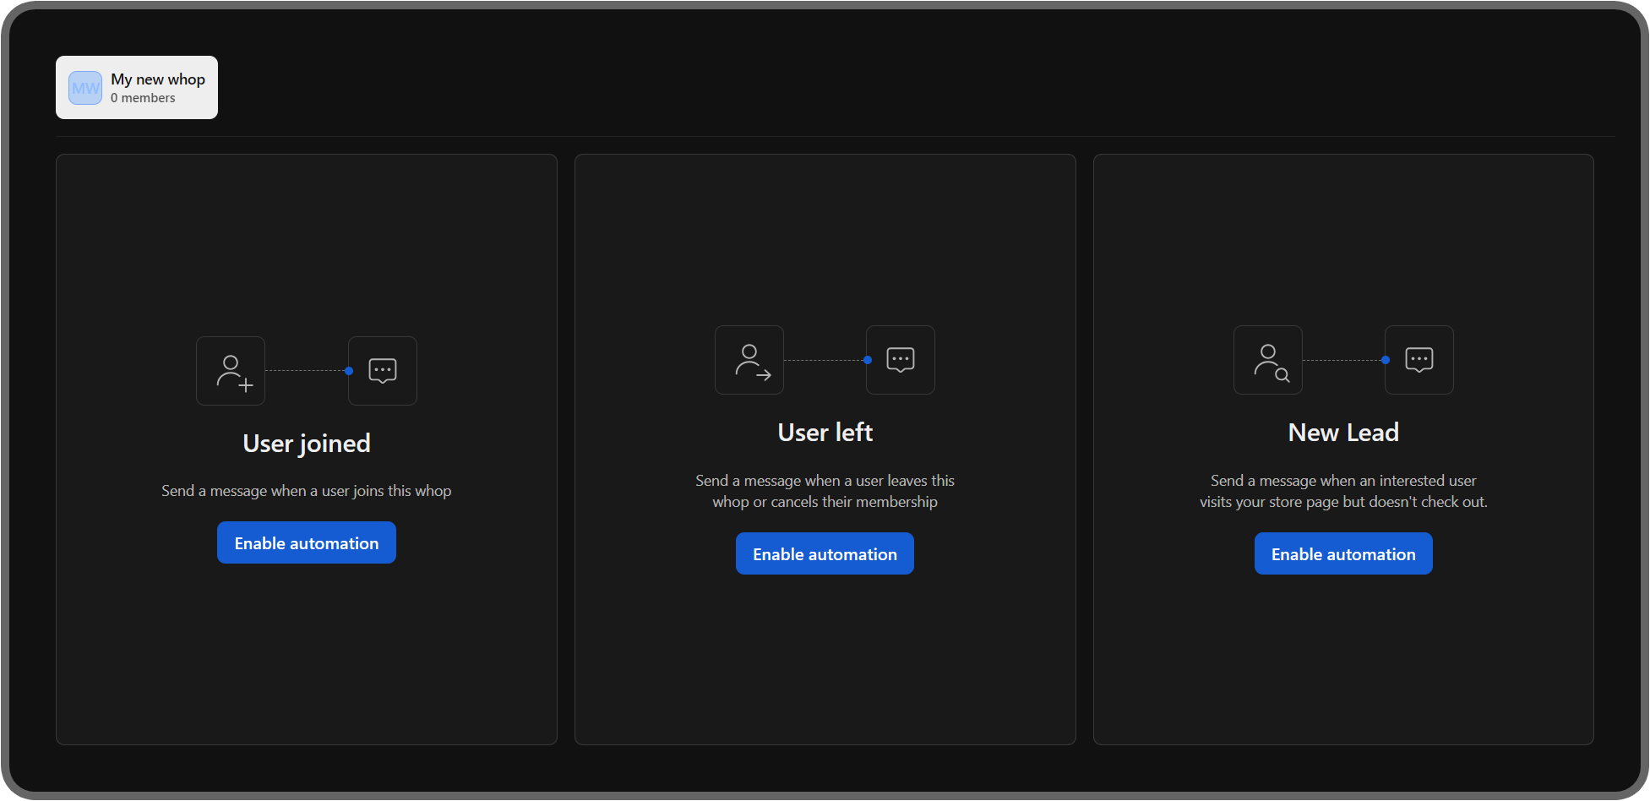
Task: Click the blue connector dot in New Lead card
Action: [1385, 359]
